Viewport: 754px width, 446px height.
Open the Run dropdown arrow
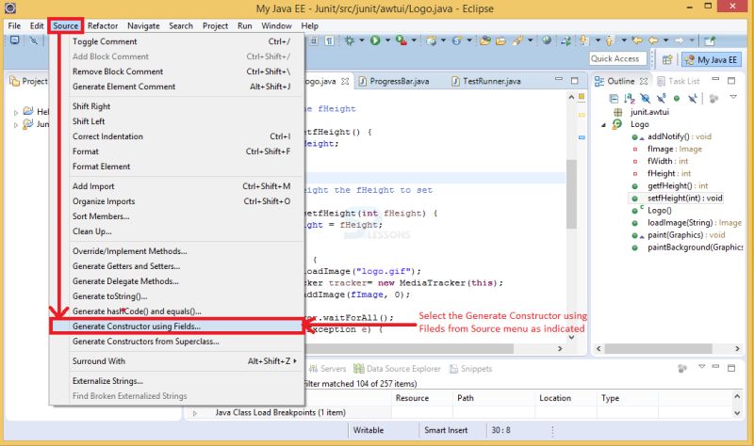coord(387,40)
